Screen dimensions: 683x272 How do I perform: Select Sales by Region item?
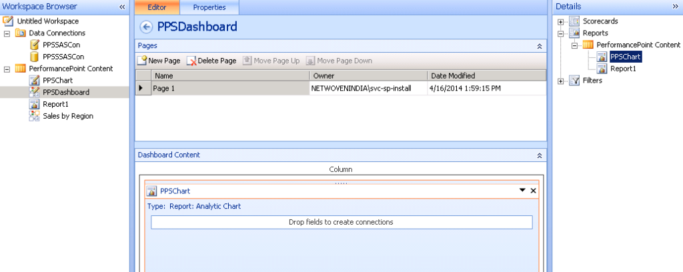(x=68, y=116)
